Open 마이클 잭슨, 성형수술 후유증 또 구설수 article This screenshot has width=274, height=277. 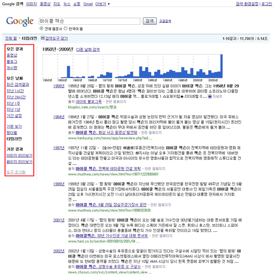[108, 266]
